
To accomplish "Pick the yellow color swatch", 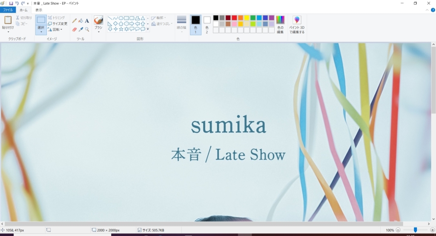I will click(247, 18).
